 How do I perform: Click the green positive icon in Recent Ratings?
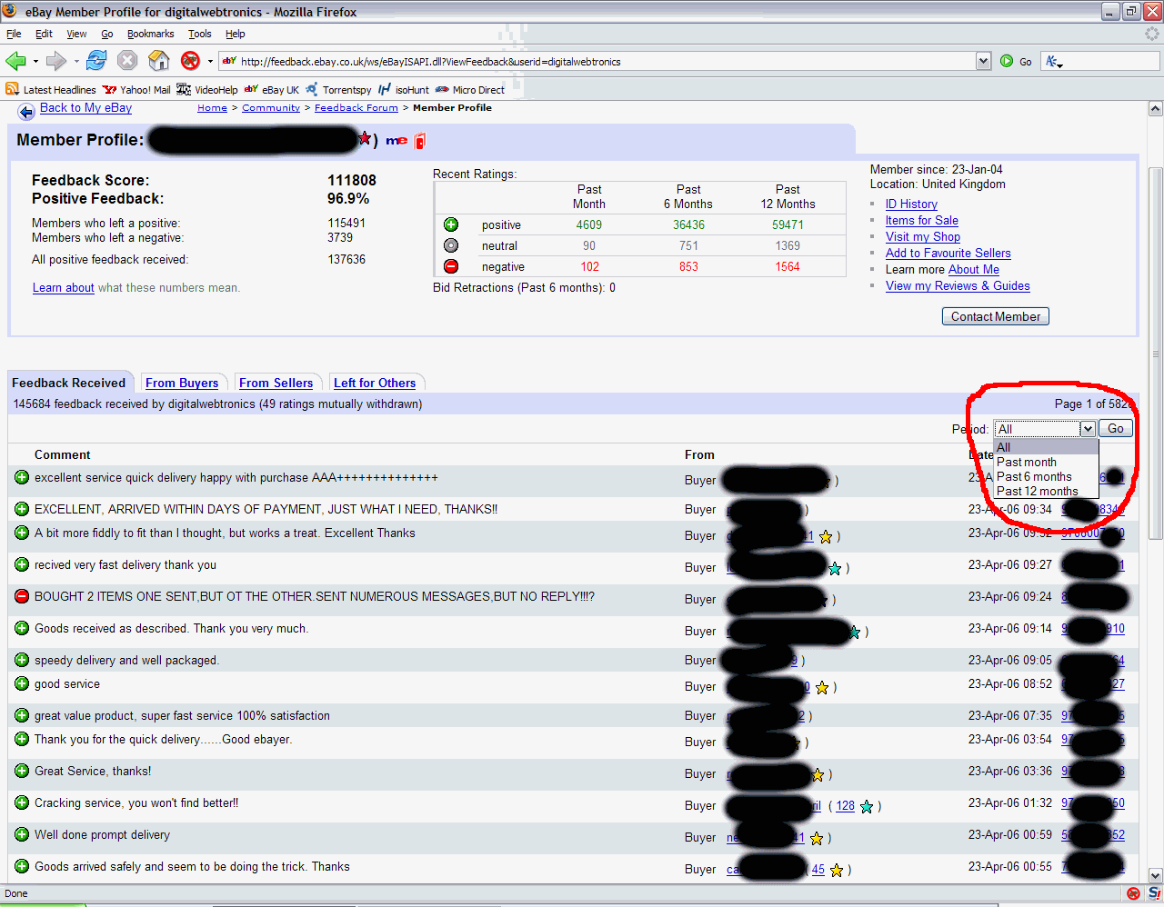(x=451, y=224)
